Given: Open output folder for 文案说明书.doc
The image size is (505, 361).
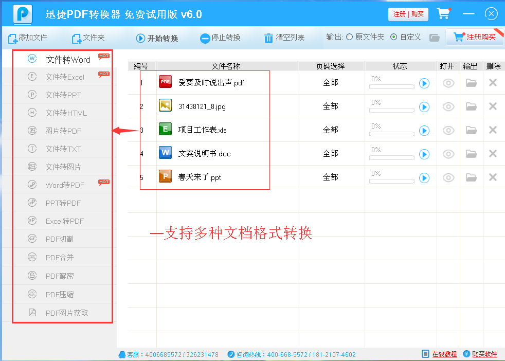Looking at the screenshot, I should click(x=471, y=154).
